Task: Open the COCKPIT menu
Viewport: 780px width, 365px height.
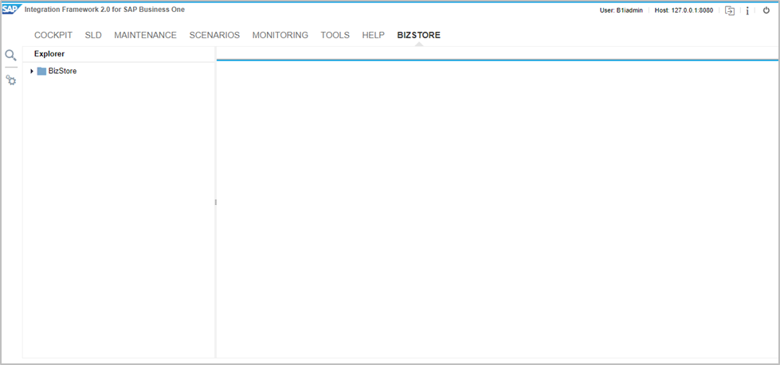Action: [x=53, y=35]
